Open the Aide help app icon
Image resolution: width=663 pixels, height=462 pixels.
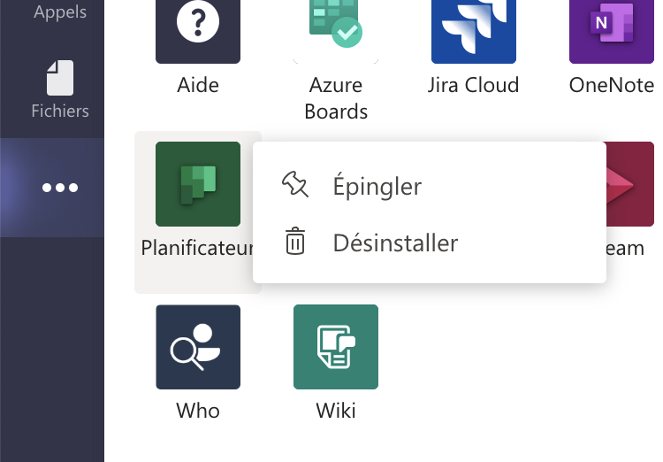pyautogui.click(x=198, y=28)
